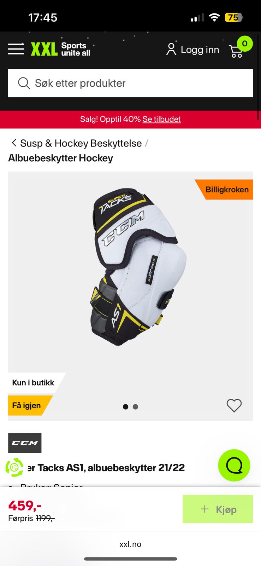Screen dimensions: 261x566
Task: Tap the Kjøp buy button
Action: 218,509
